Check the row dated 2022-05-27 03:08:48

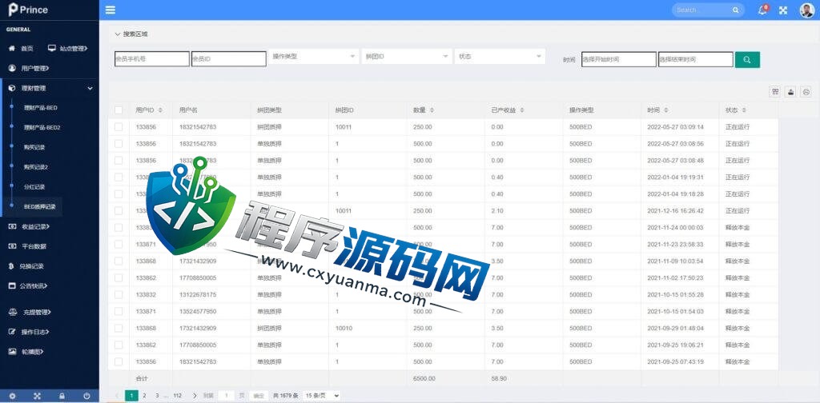coord(119,160)
